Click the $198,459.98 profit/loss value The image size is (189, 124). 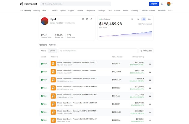(111, 24)
